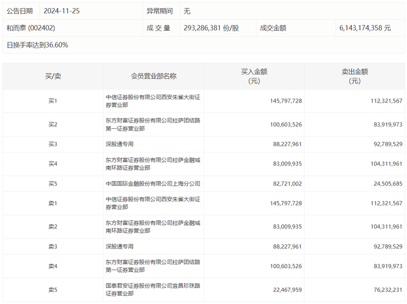Image resolution: width=407 pixels, height=304 pixels.
Task: Click the 成交量 value 293,286,381 份/股
Action: 211,28
